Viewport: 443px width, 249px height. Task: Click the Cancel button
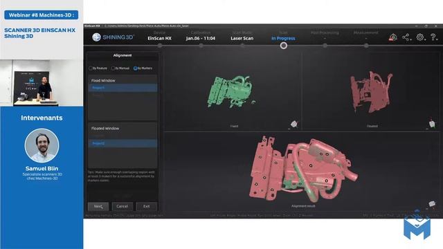pyautogui.click(x=123, y=206)
